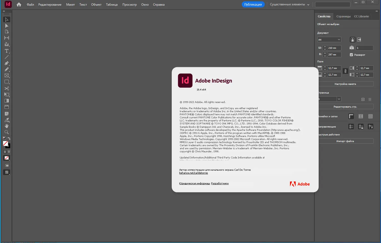Select the Gradient tool
The width and height of the screenshot is (381, 243).
click(6, 100)
